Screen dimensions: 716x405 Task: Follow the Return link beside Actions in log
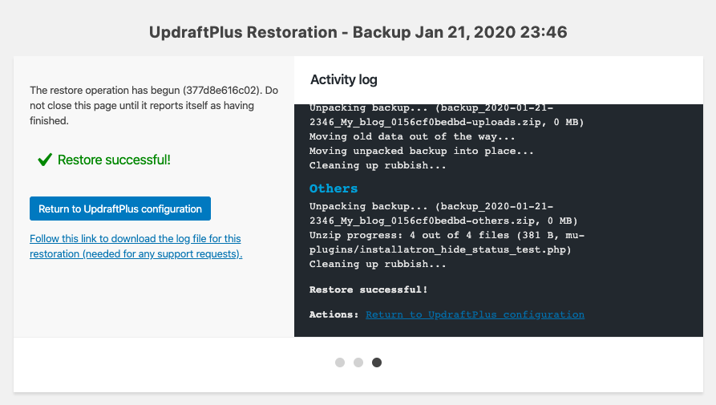tap(475, 314)
